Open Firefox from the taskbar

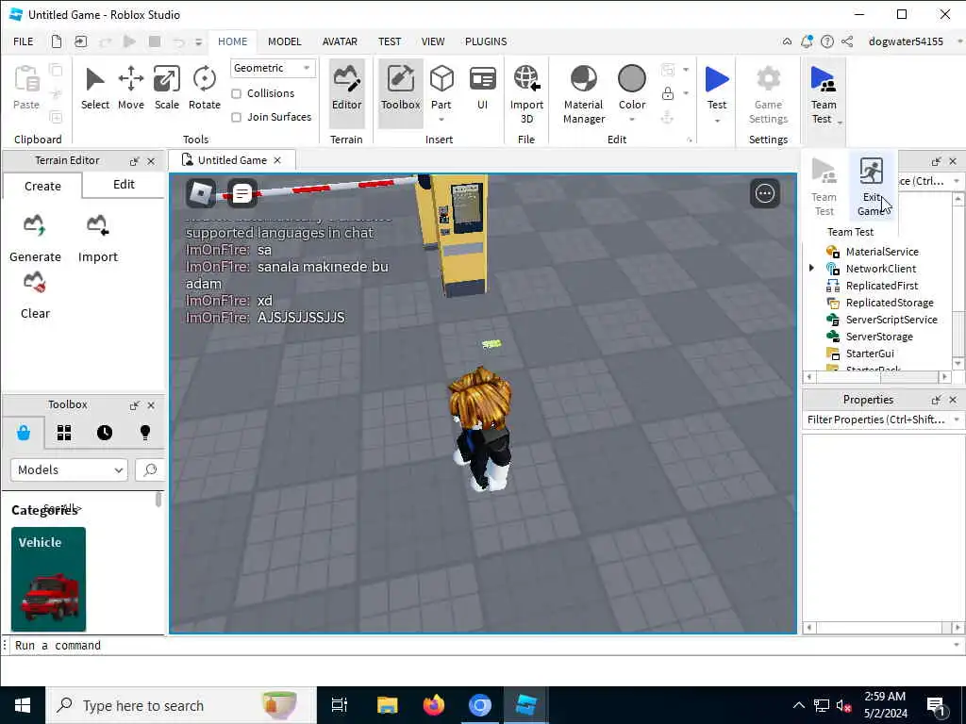434,705
